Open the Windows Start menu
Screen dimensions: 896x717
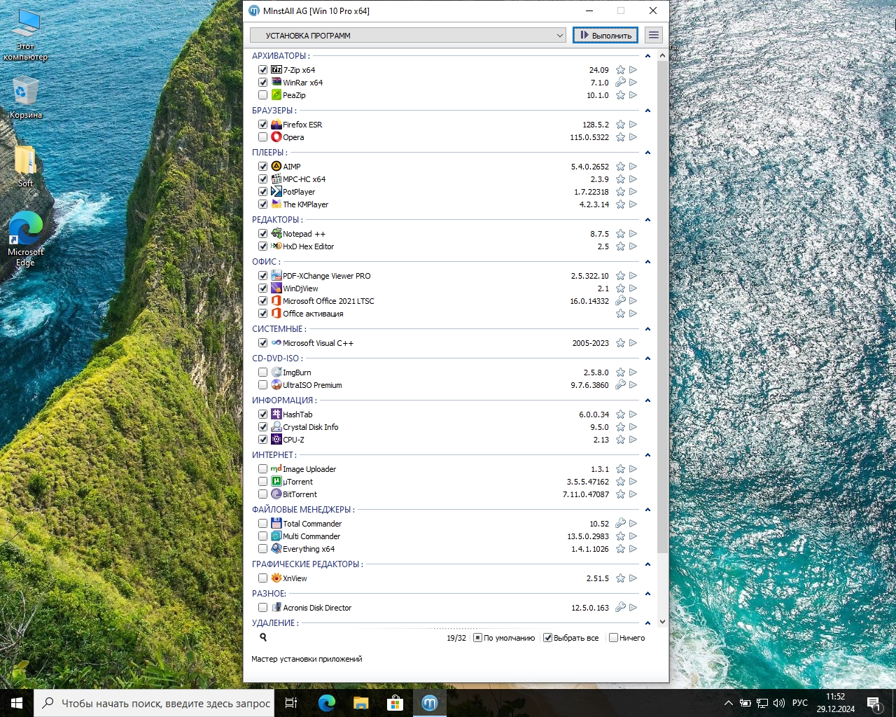pyautogui.click(x=17, y=703)
